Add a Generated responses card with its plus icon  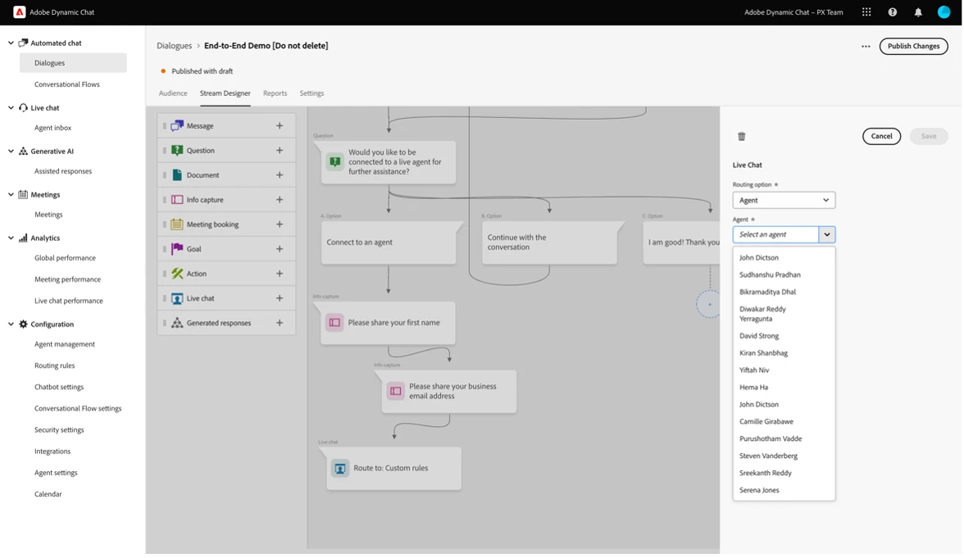(x=279, y=323)
